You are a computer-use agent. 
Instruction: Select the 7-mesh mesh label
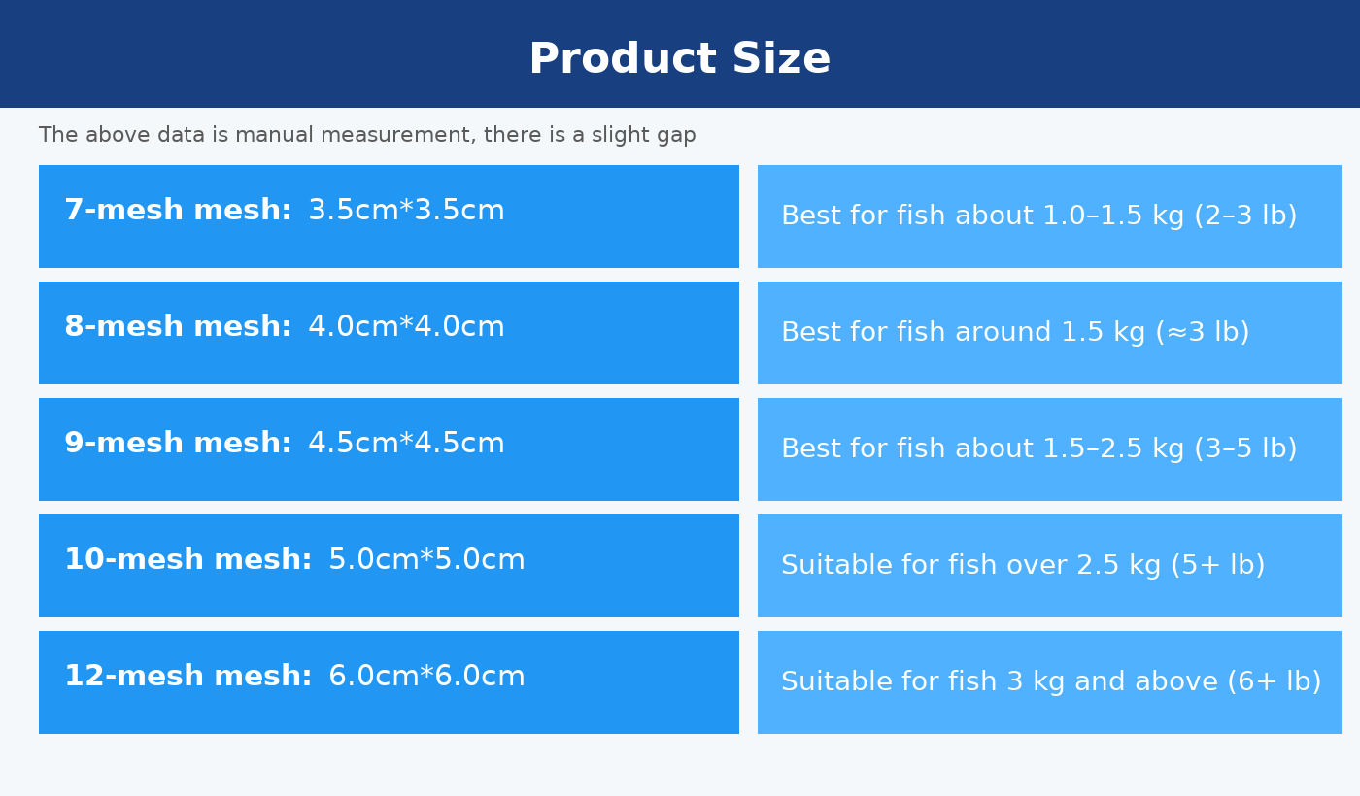coord(178,212)
